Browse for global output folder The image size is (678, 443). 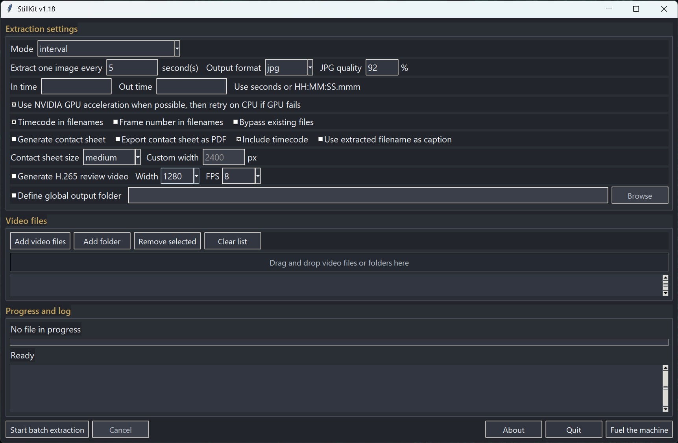click(639, 196)
